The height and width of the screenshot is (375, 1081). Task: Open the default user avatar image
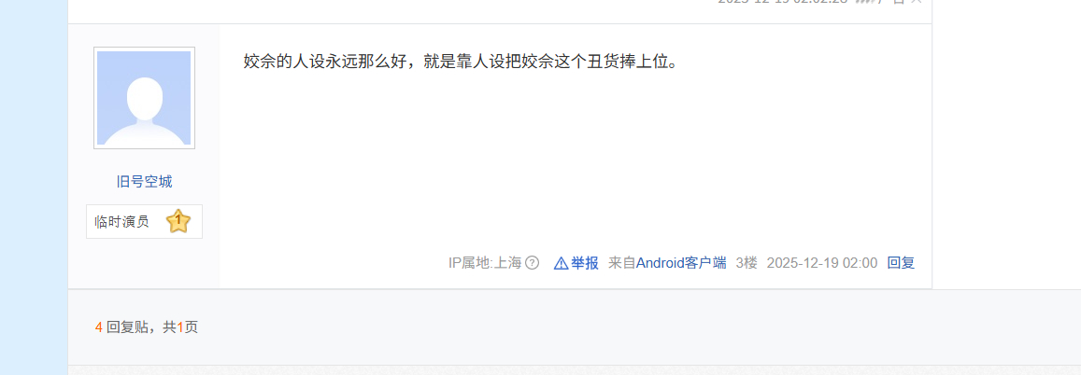[x=144, y=98]
